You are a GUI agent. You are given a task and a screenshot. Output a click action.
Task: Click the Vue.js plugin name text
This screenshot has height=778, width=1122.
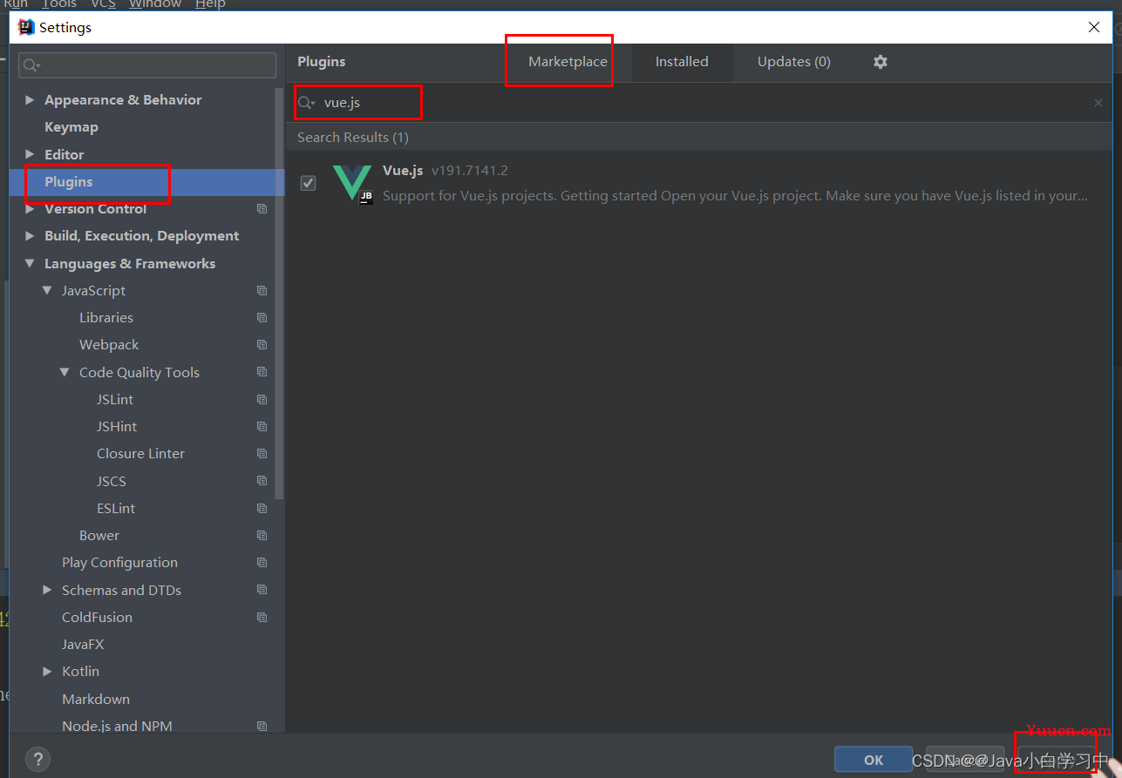point(403,171)
